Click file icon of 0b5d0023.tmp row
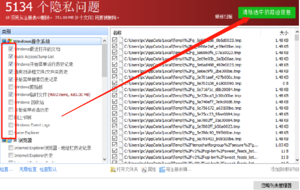Image resolution: width=300 pixels, height=190 pixels. [x=121, y=40]
